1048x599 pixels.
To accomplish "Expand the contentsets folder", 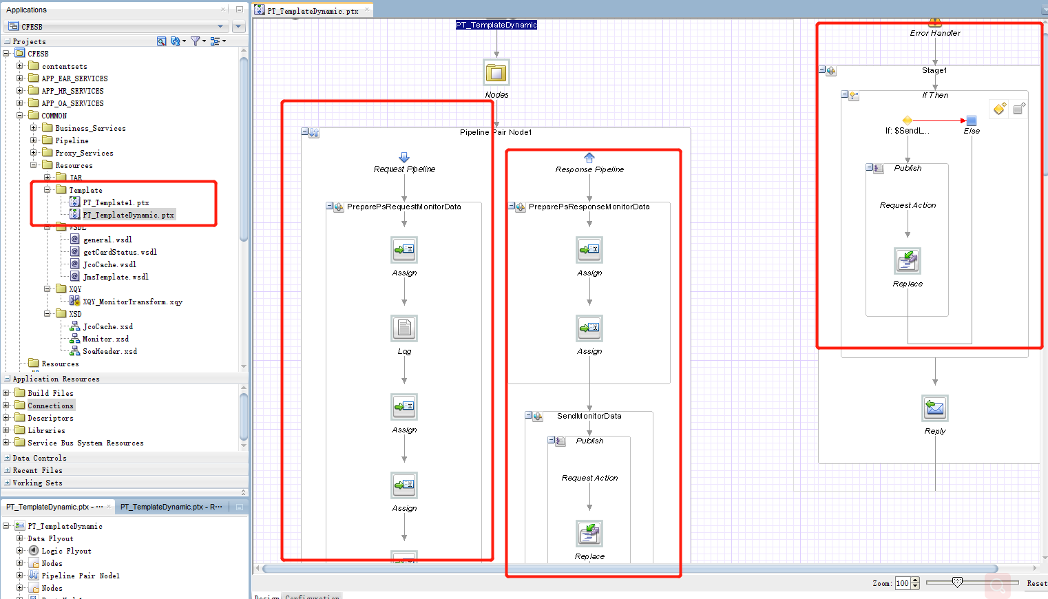I will [20, 66].
